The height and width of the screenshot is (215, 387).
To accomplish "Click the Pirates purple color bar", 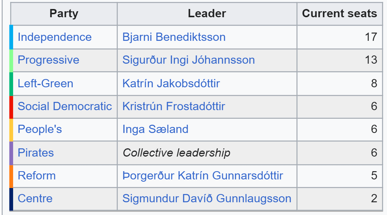I will tap(11, 153).
